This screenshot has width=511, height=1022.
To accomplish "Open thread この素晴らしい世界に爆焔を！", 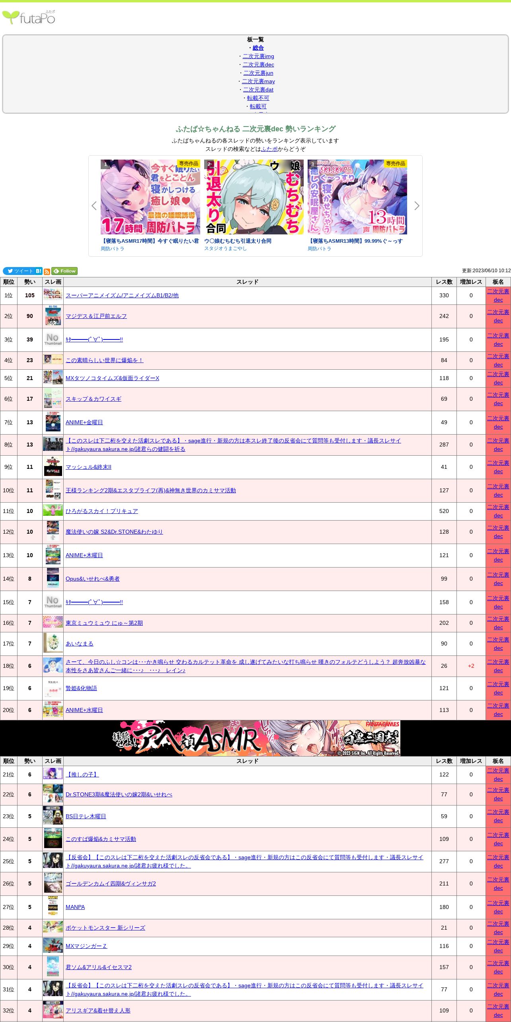I will (105, 360).
